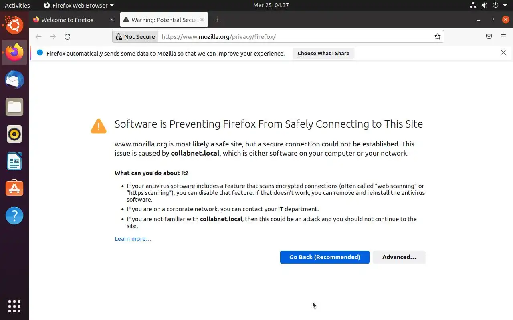Screen dimensions: 513x320
Task: Open the Pocket save icon
Action: [x=489, y=37]
